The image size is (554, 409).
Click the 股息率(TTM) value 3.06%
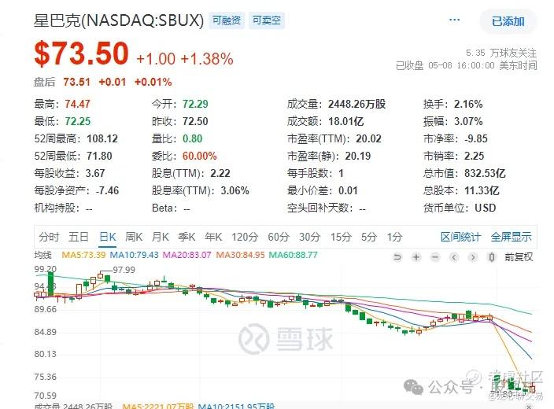235,190
